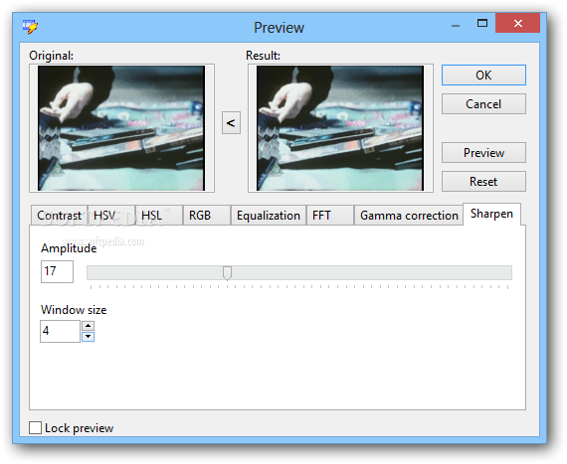Click the Amplitude value field

57,271
